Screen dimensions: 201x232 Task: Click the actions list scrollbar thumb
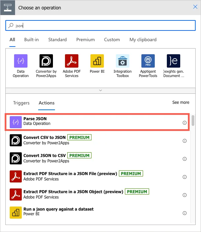pos(193,121)
